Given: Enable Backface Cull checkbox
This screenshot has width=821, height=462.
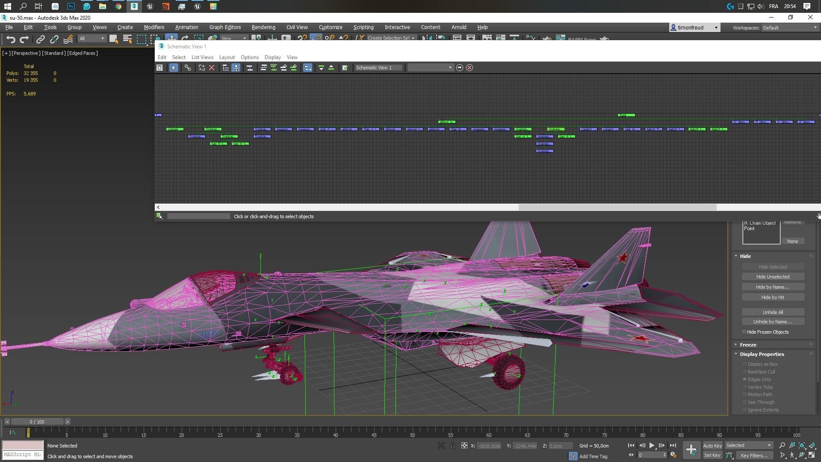Looking at the screenshot, I should pos(745,372).
